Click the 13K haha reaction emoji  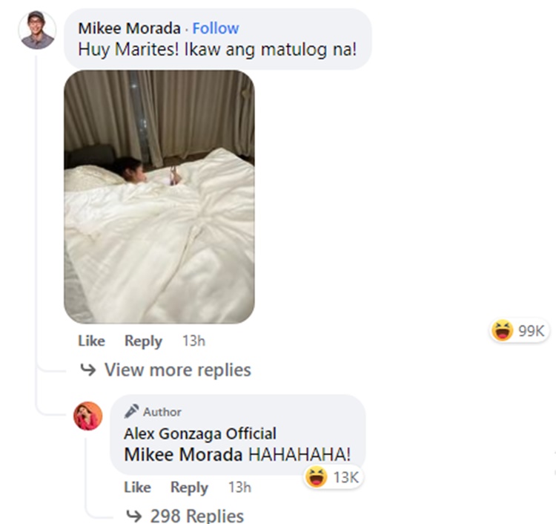click(316, 477)
